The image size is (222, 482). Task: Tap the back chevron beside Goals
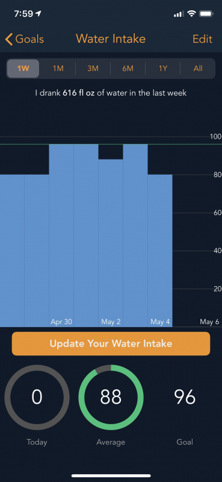pos(9,39)
